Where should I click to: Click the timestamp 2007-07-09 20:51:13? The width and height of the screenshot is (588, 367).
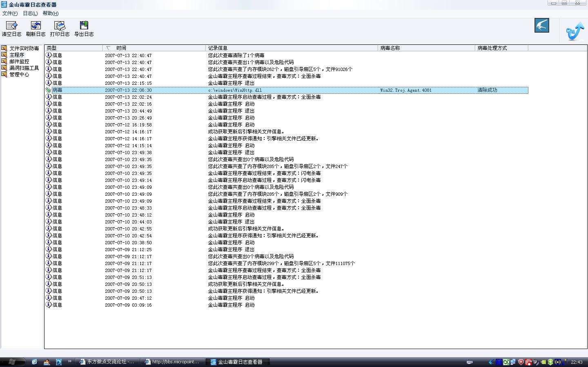coord(128,277)
